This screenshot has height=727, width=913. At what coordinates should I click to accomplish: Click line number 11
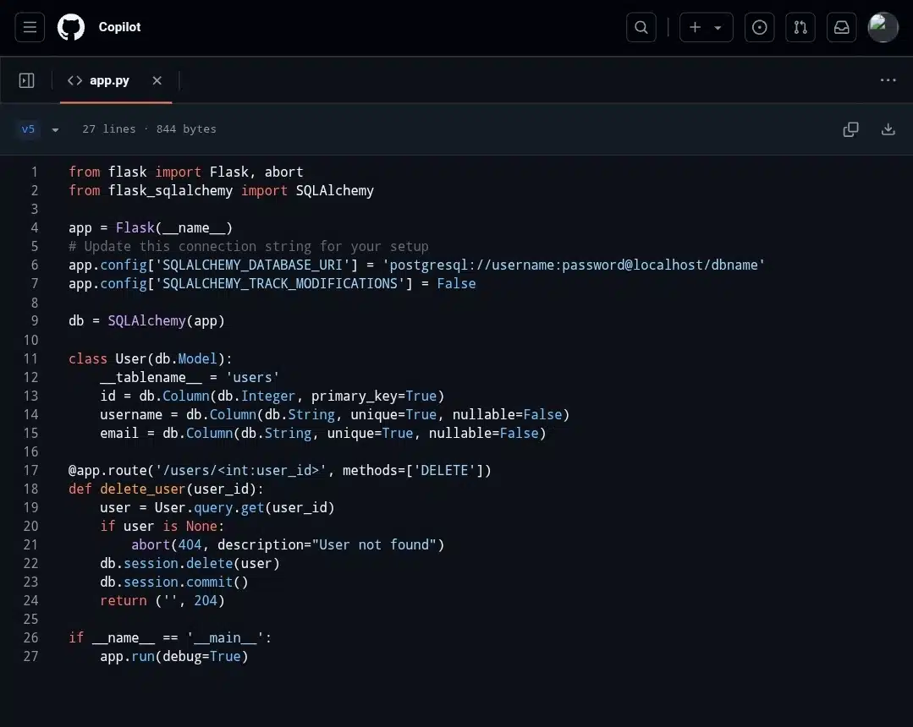pyautogui.click(x=30, y=358)
